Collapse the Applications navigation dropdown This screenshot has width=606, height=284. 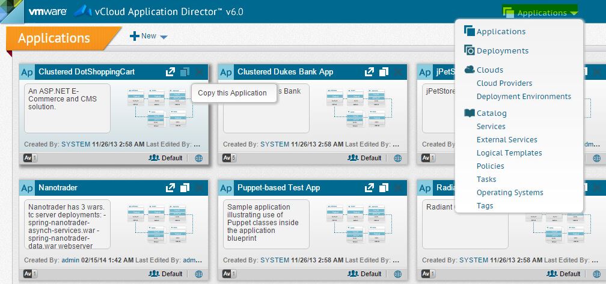(540, 13)
